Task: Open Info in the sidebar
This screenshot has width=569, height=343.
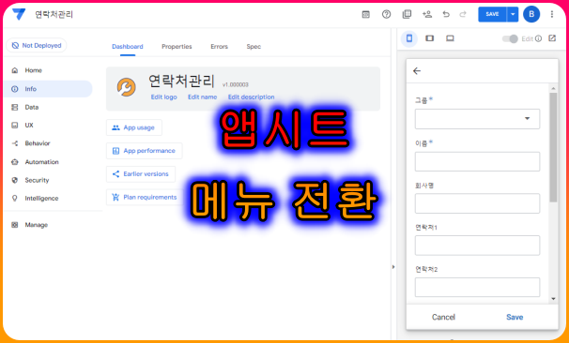Action: 48,89
